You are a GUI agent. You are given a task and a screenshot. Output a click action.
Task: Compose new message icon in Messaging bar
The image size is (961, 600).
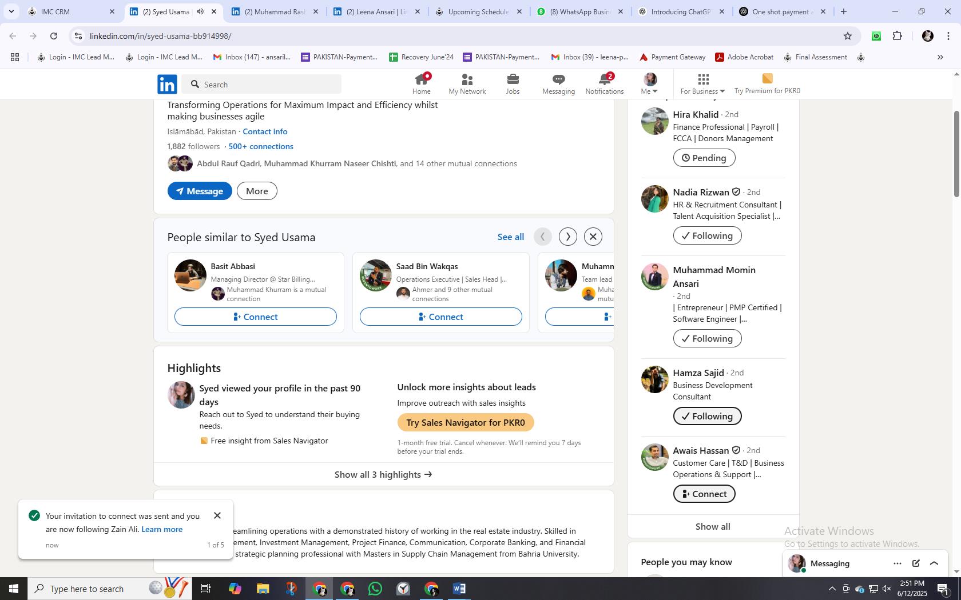pyautogui.click(x=916, y=563)
